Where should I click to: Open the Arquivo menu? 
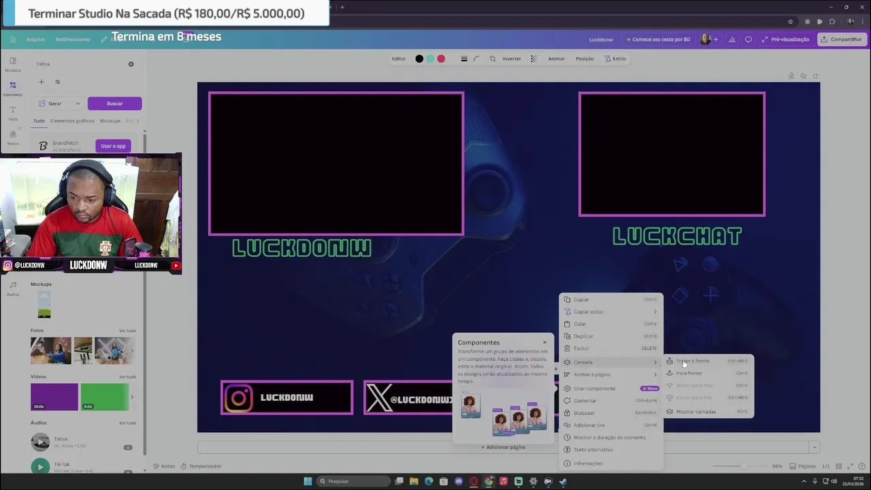coord(35,39)
